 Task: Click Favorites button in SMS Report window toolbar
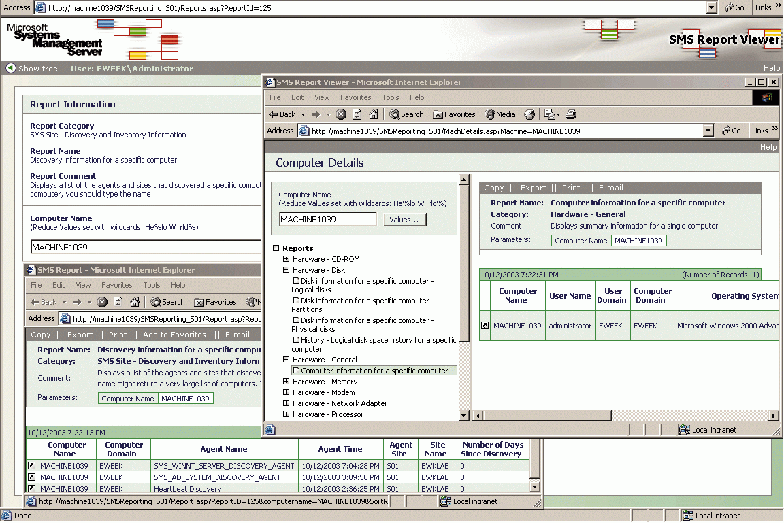pos(215,302)
